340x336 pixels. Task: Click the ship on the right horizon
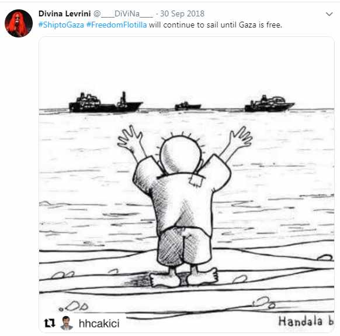(x=269, y=104)
